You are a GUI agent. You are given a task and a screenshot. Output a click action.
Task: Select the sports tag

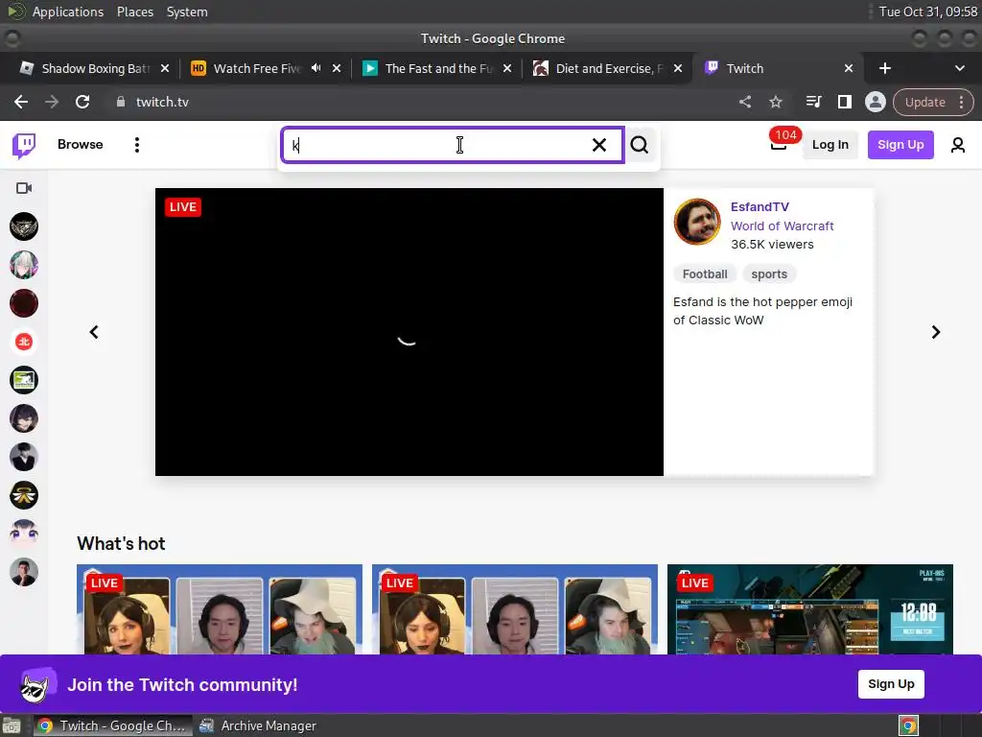point(769,273)
